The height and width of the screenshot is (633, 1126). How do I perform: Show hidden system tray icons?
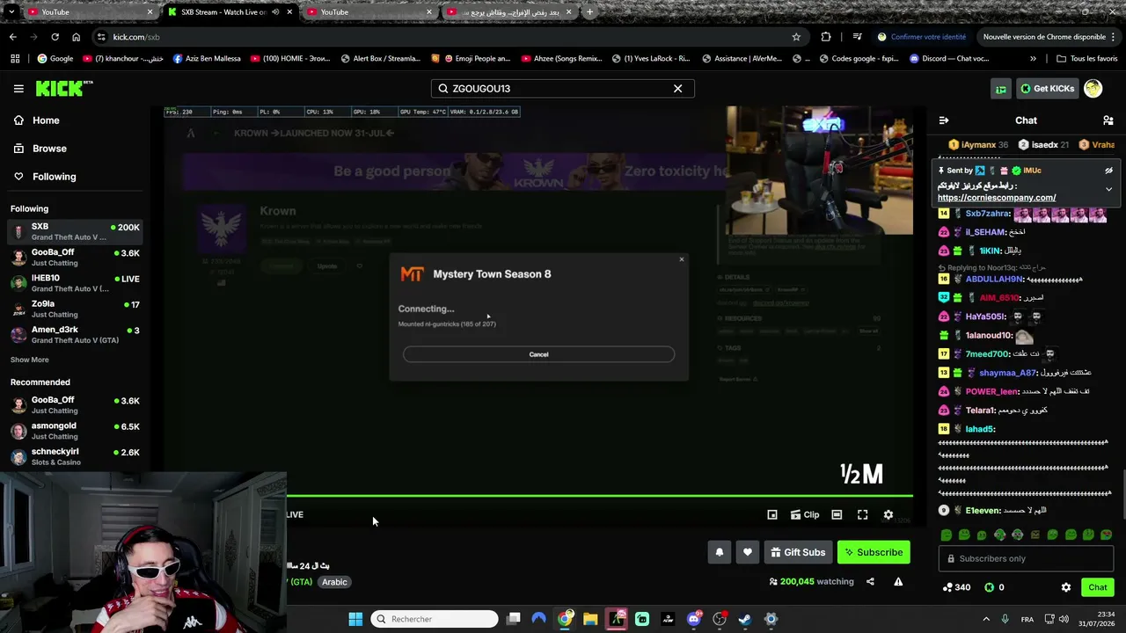pyautogui.click(x=985, y=619)
